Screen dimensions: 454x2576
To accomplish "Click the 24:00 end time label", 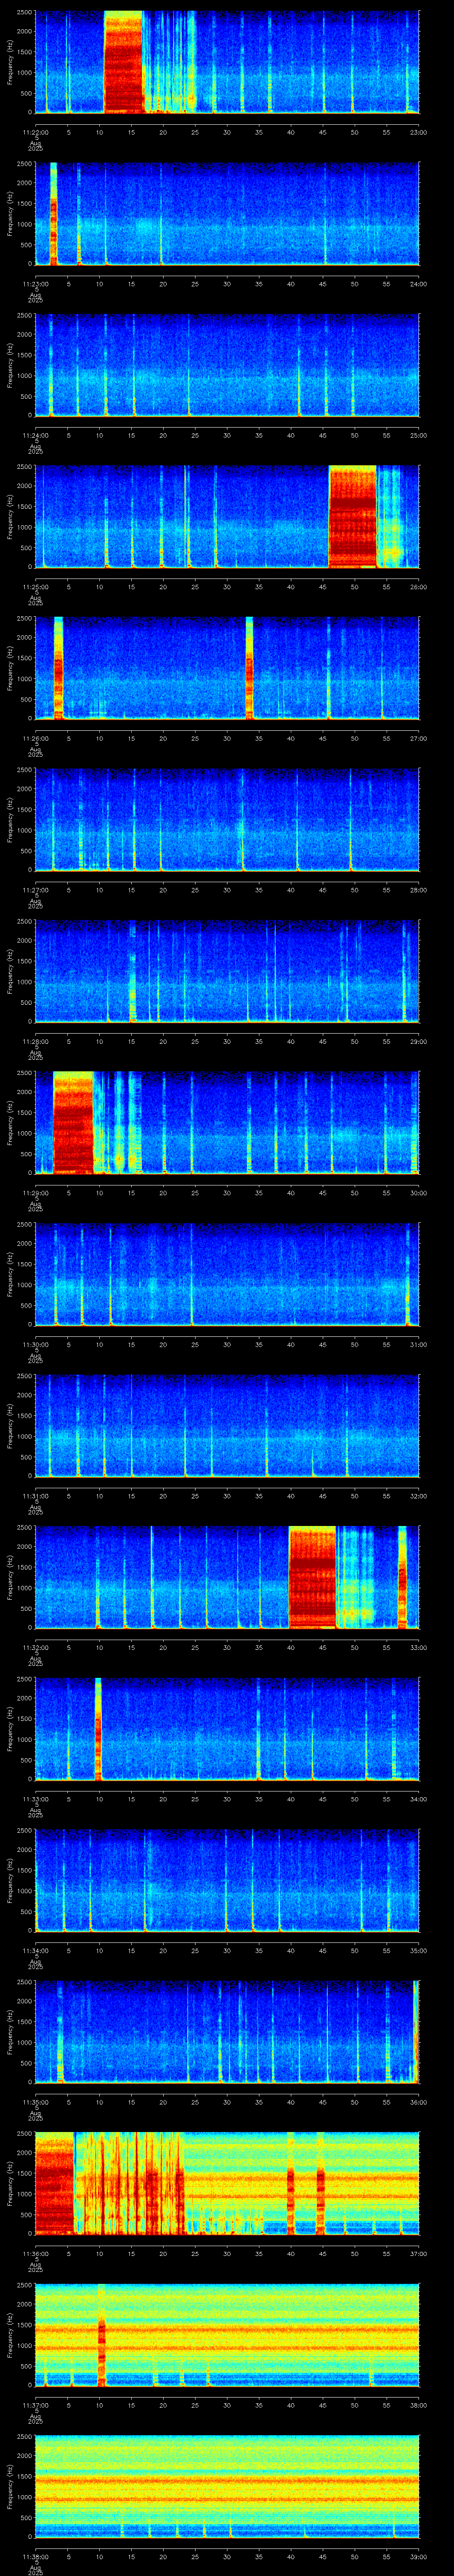I will click(x=419, y=284).
